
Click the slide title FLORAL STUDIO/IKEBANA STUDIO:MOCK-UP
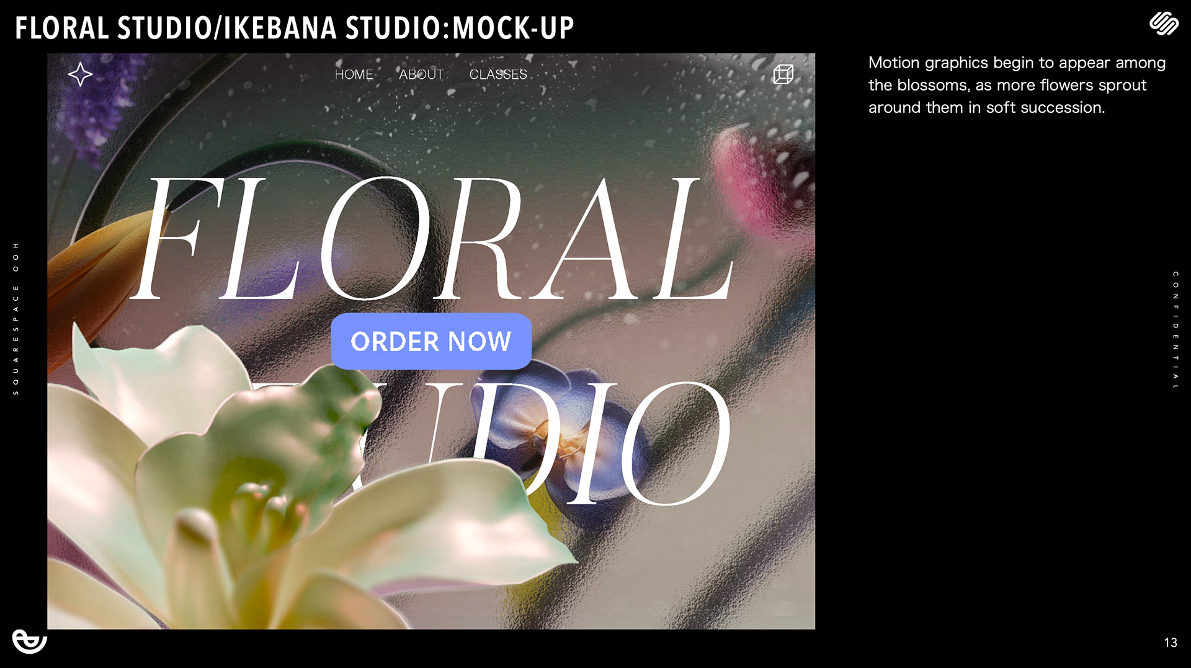295,28
